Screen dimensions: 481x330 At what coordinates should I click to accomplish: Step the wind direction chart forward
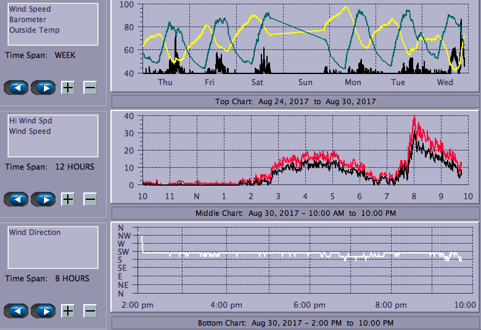43,311
